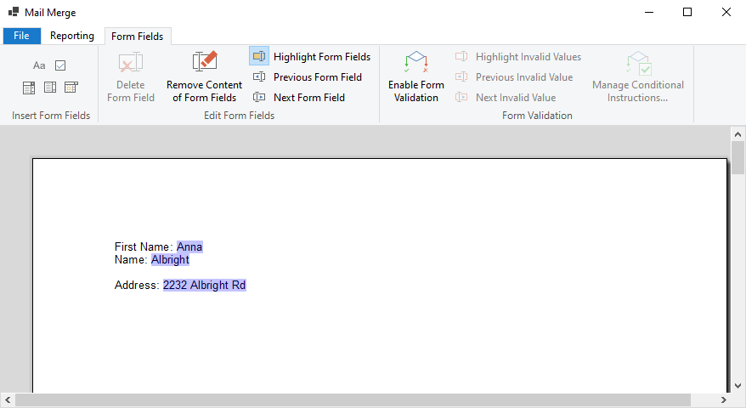Click the horizontal scrollbar left arrow

pos(8,399)
